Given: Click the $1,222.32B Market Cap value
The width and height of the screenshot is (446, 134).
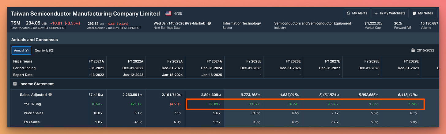Looking at the screenshot, I should [x=373, y=23].
